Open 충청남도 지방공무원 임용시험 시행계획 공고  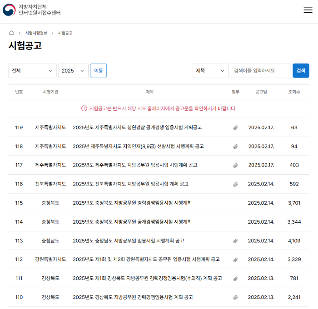(x=129, y=240)
